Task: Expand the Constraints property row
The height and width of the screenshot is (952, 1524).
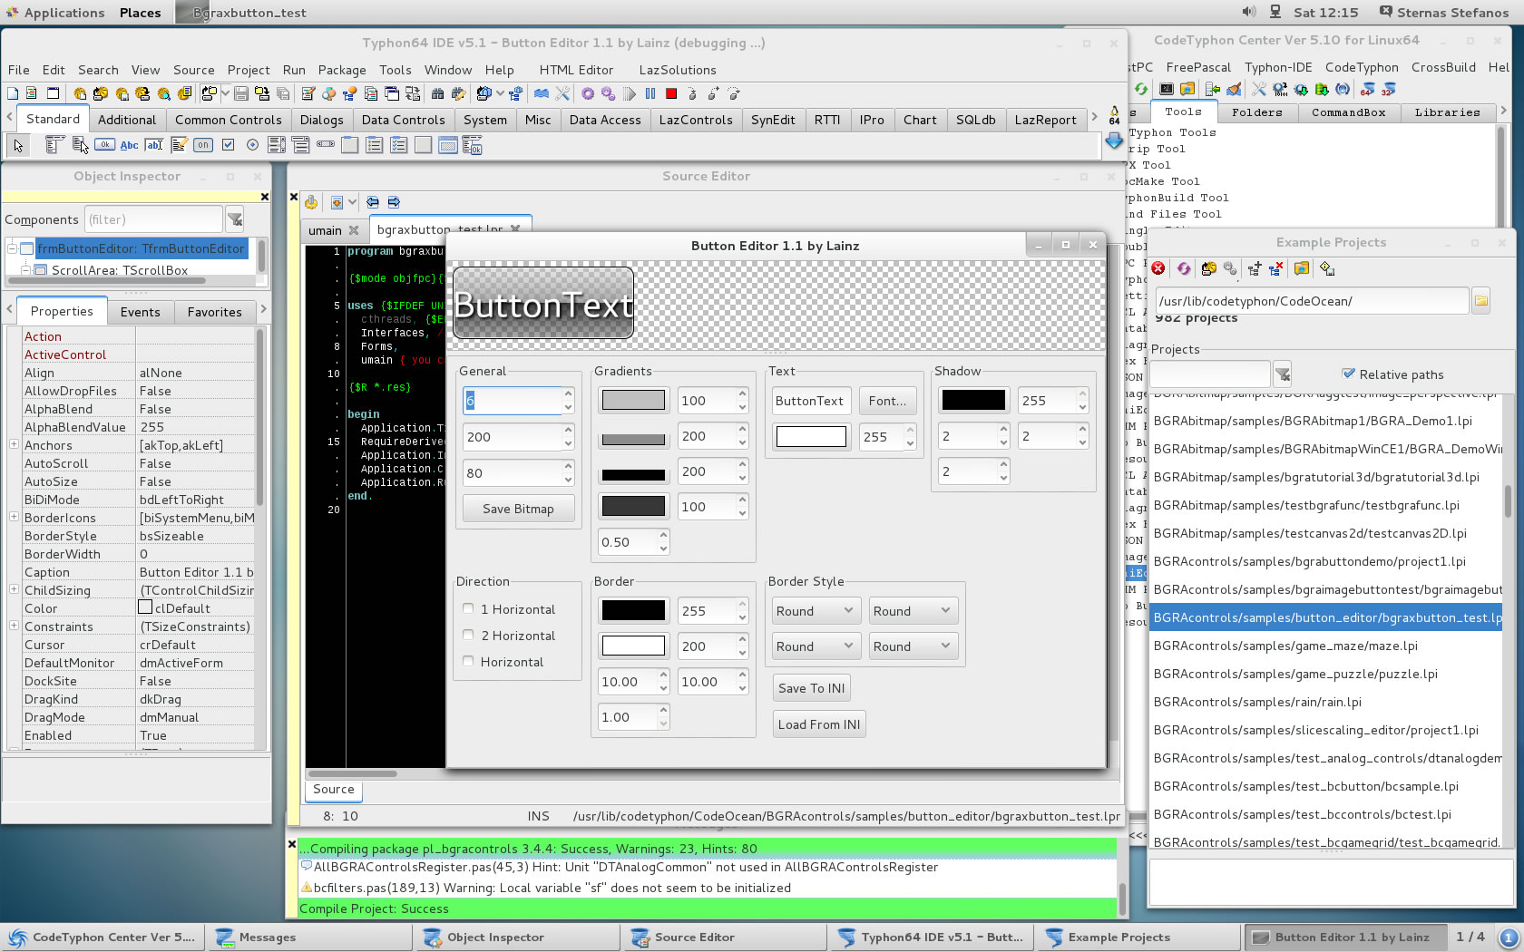Action: [x=14, y=626]
